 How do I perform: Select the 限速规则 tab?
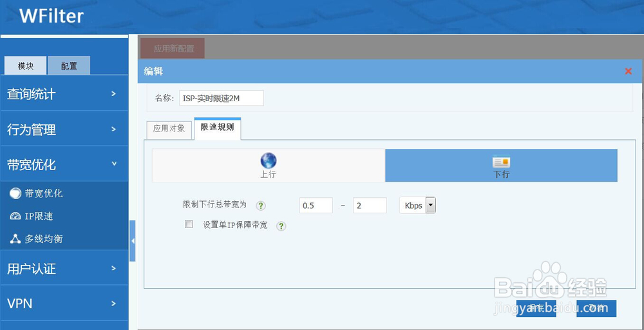click(x=217, y=128)
